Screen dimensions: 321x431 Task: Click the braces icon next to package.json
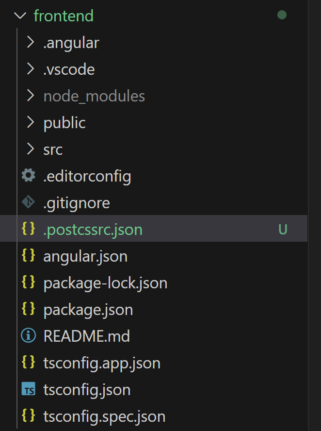click(29, 309)
